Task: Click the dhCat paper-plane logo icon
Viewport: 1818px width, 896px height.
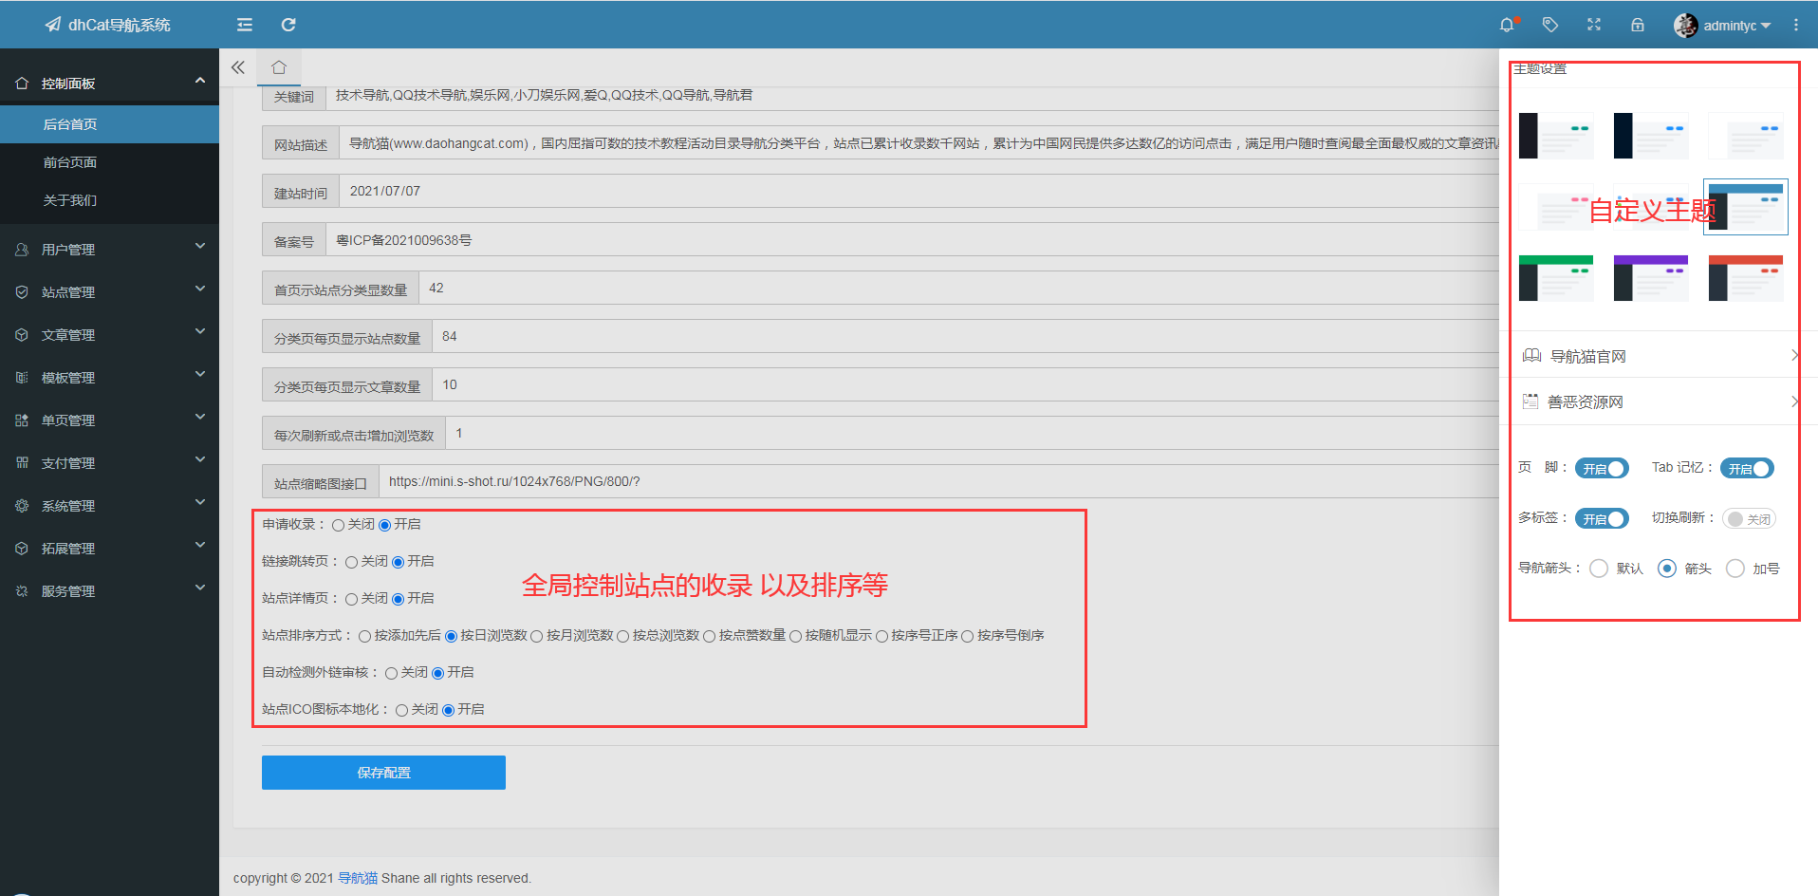Action: [52, 24]
